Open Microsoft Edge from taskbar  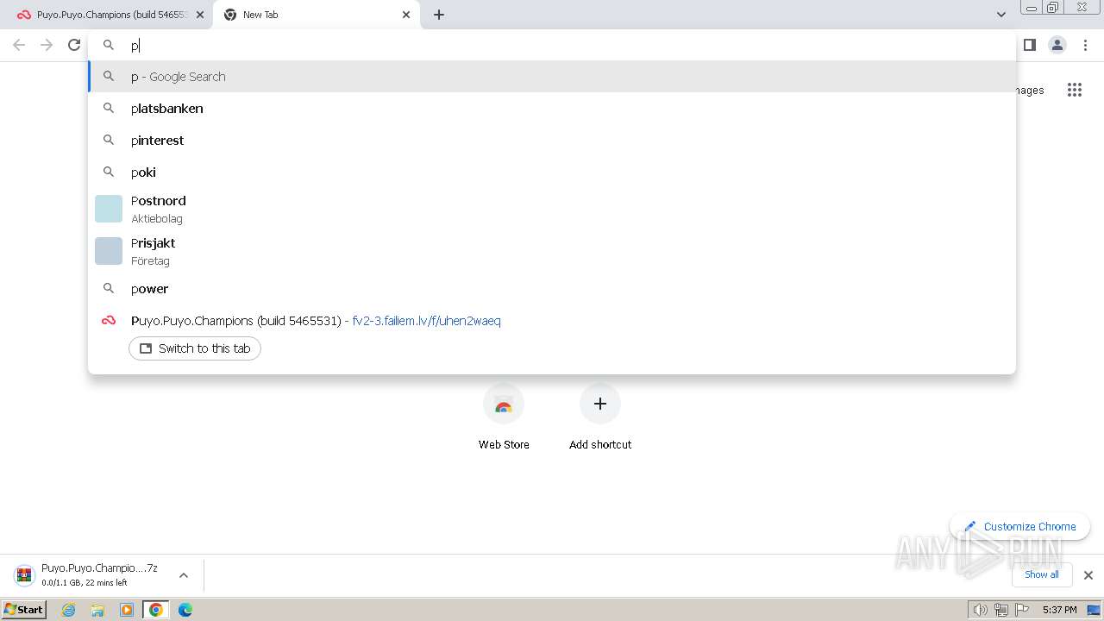pos(185,610)
